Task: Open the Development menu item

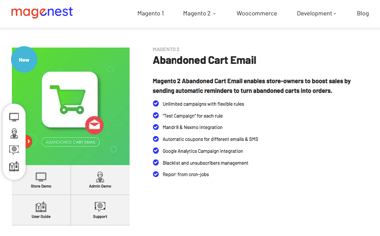Action: click(x=314, y=13)
